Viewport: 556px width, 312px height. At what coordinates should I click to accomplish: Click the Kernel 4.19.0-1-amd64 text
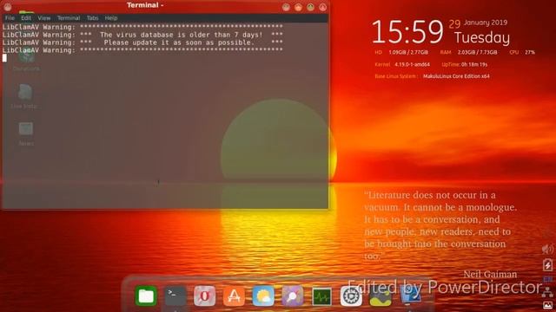coord(402,65)
